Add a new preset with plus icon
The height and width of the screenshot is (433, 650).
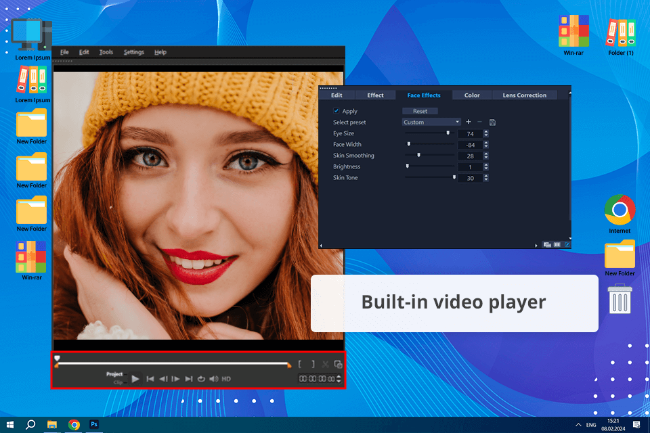[469, 122]
